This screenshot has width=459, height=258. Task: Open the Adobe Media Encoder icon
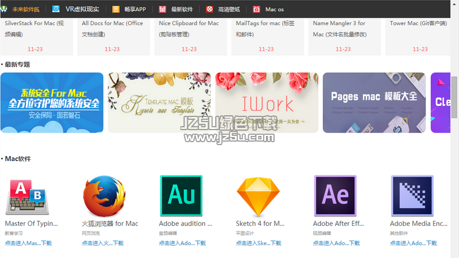point(412,196)
